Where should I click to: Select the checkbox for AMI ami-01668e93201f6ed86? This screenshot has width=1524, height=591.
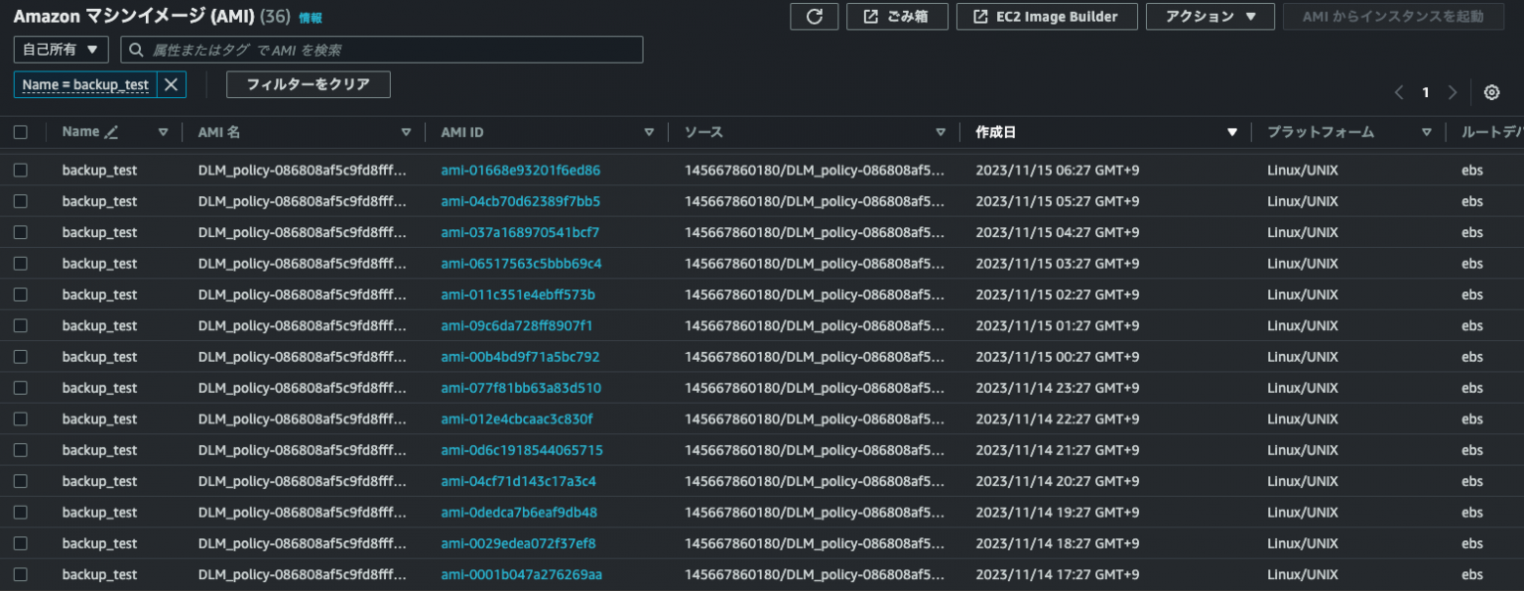22,170
